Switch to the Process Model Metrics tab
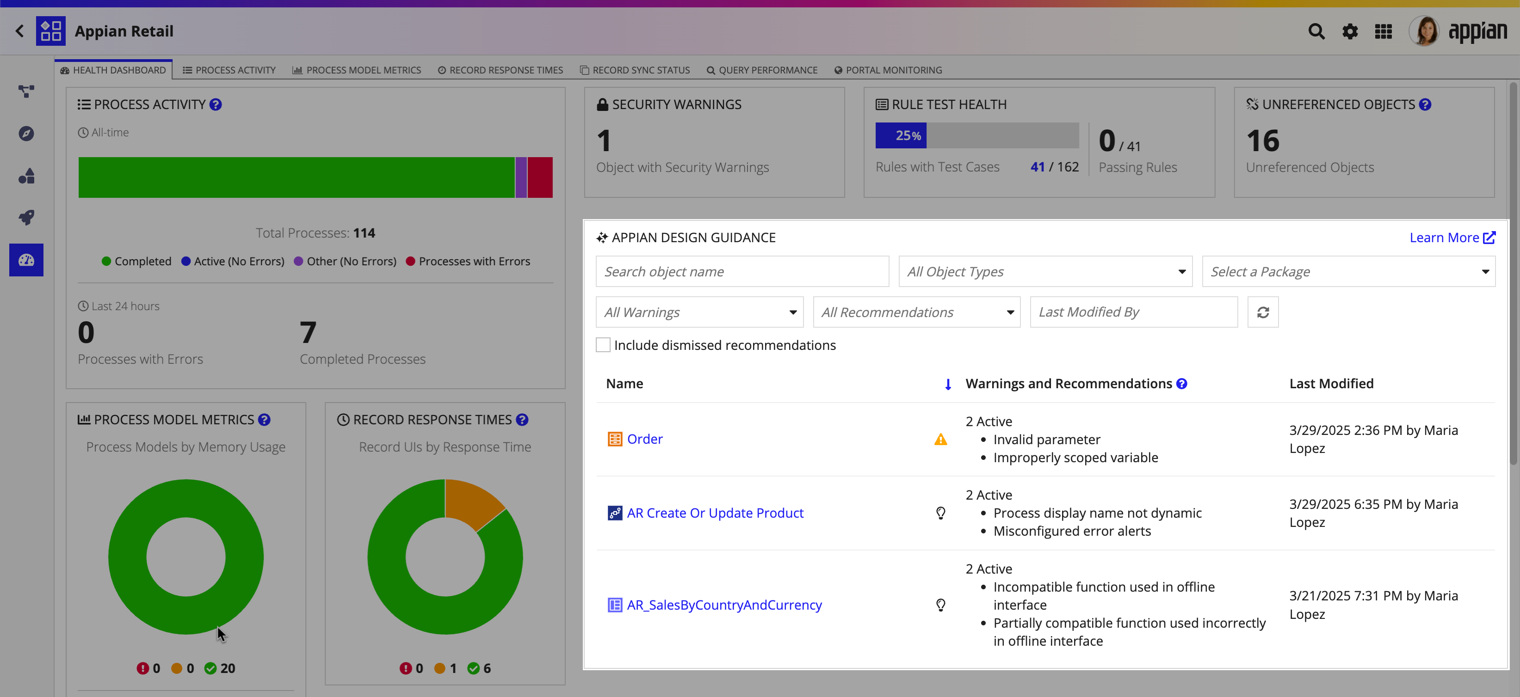 (x=357, y=70)
